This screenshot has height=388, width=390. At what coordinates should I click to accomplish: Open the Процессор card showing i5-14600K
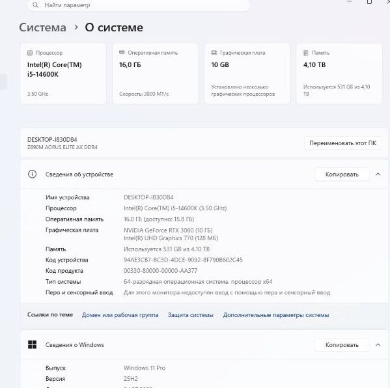point(63,74)
